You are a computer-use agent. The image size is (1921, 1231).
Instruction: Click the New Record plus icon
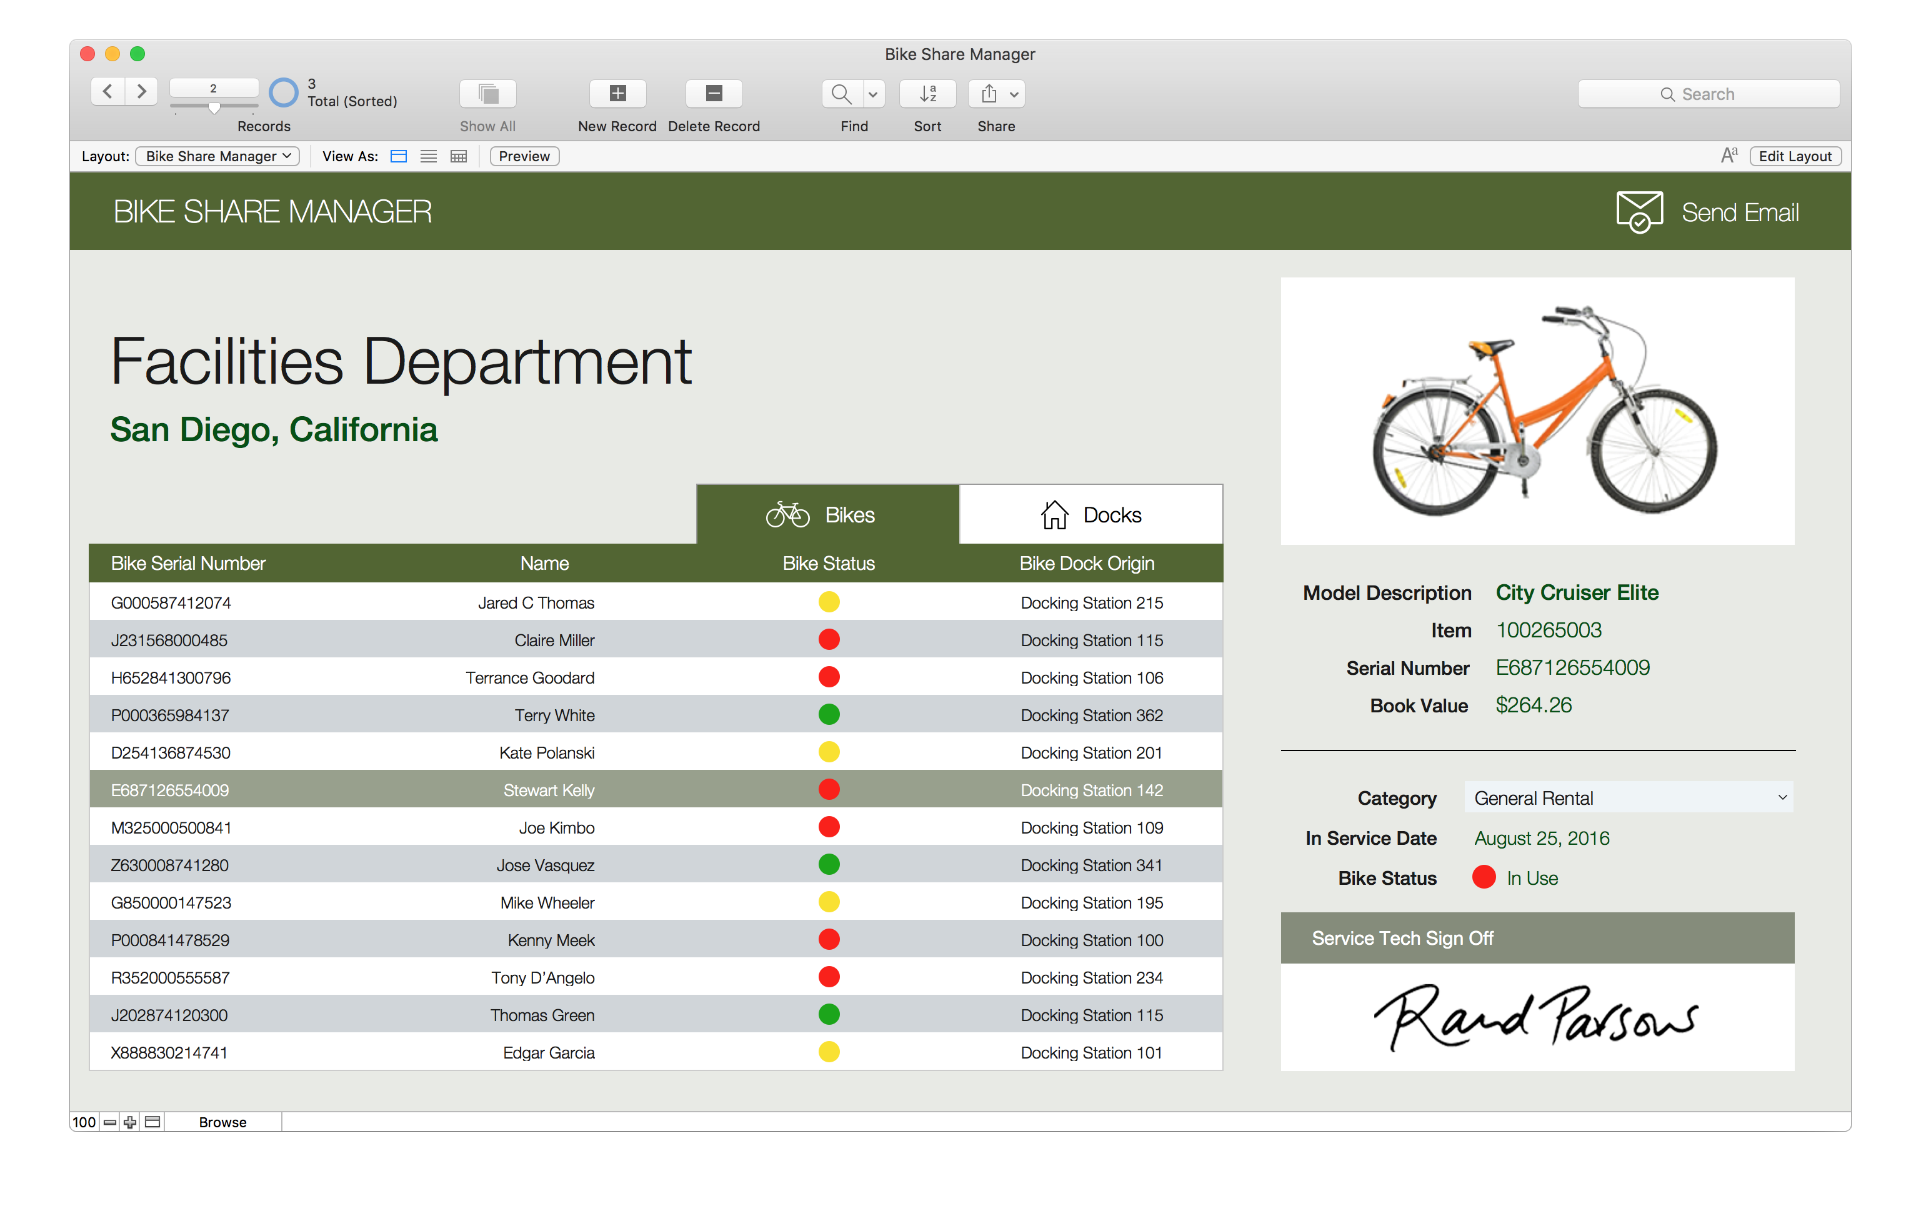[617, 94]
